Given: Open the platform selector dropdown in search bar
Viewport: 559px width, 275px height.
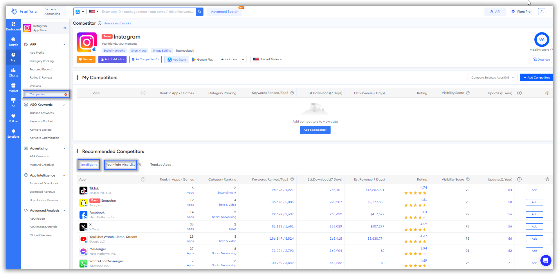Looking at the screenshot, I should 80,12.
